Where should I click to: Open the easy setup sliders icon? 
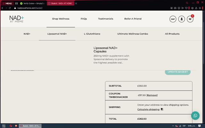(x=200, y=8)
